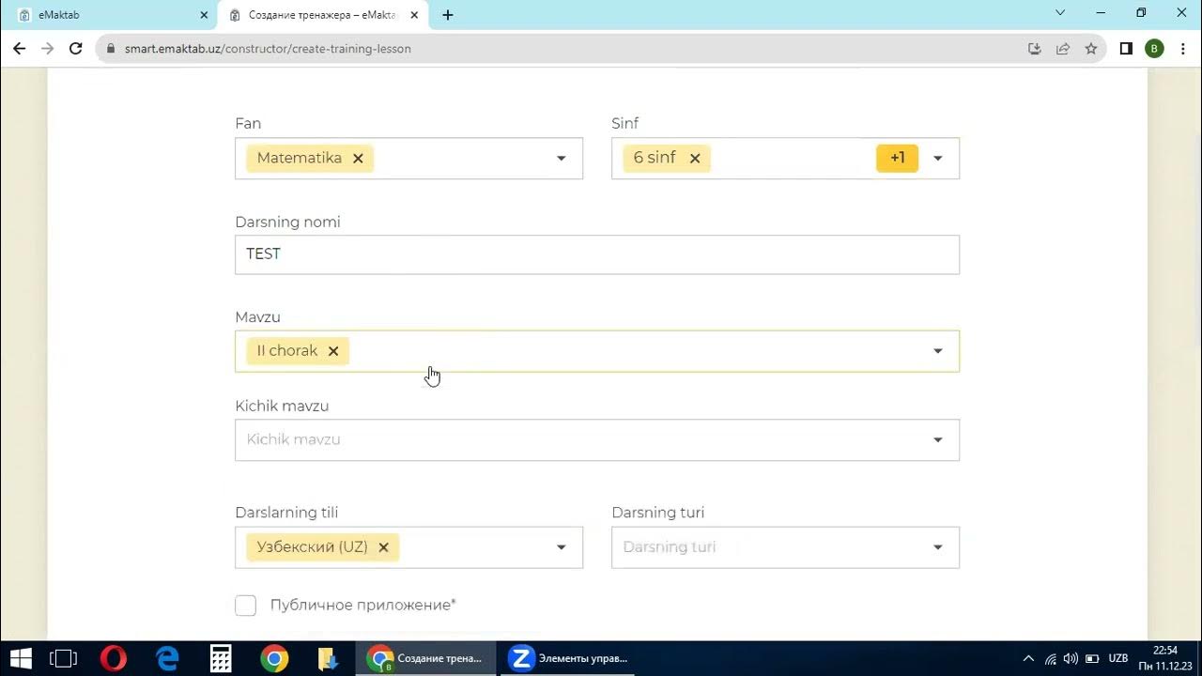This screenshot has height=676, width=1202.
Task: Expand the Darslarning tili dropdown arrow
Action: tap(562, 547)
